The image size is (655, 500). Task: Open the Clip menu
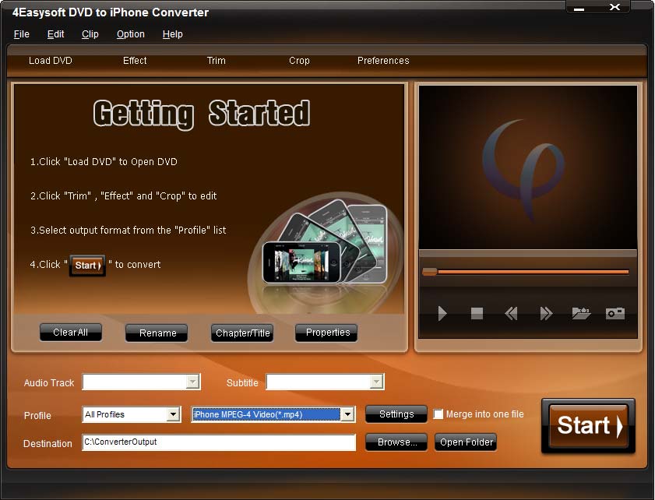point(90,34)
